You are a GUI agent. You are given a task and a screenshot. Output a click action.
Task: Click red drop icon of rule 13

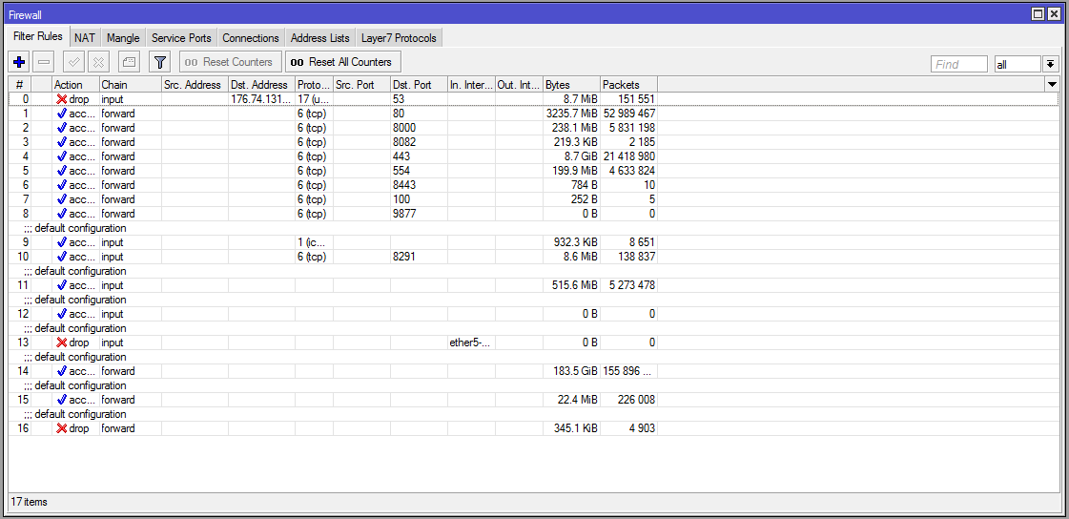click(61, 343)
